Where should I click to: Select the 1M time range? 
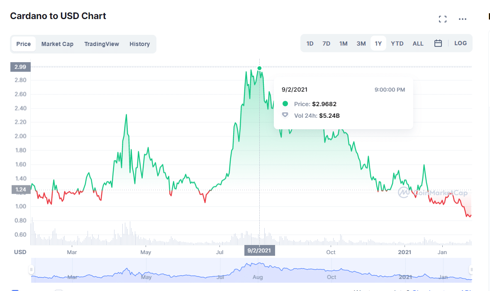(344, 44)
